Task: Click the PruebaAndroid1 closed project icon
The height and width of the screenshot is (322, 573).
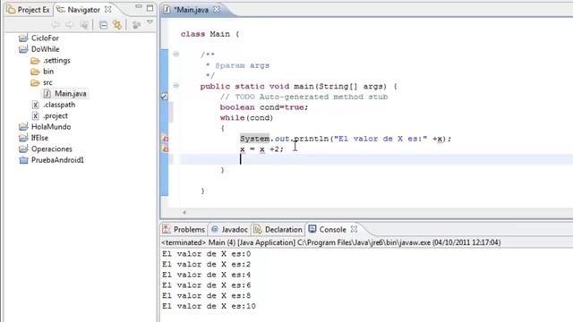Action: point(23,160)
